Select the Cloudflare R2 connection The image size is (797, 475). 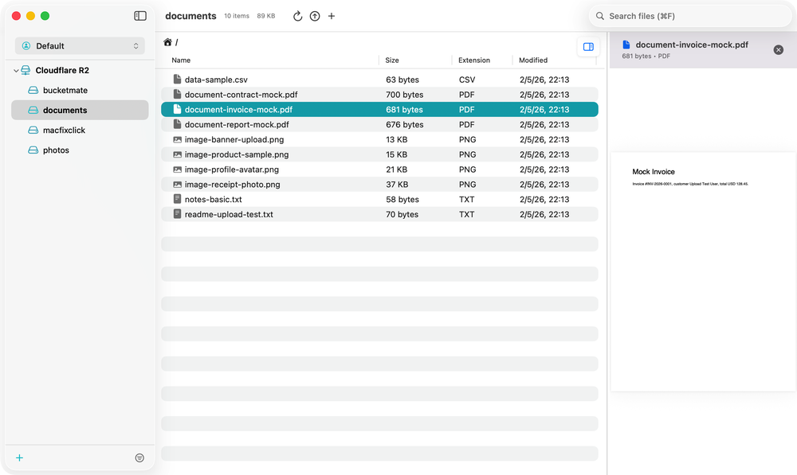[62, 70]
